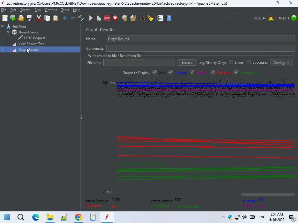Uncheck the Median graph checkbox
The image size is (298, 223).
[192, 72]
